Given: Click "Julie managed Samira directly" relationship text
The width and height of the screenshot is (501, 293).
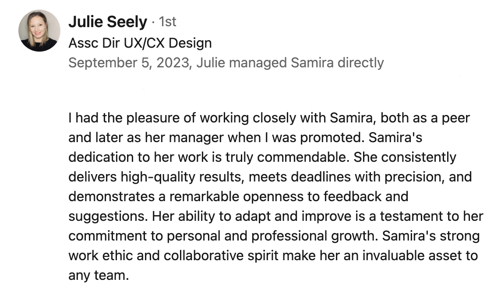Looking at the screenshot, I should click(290, 63).
